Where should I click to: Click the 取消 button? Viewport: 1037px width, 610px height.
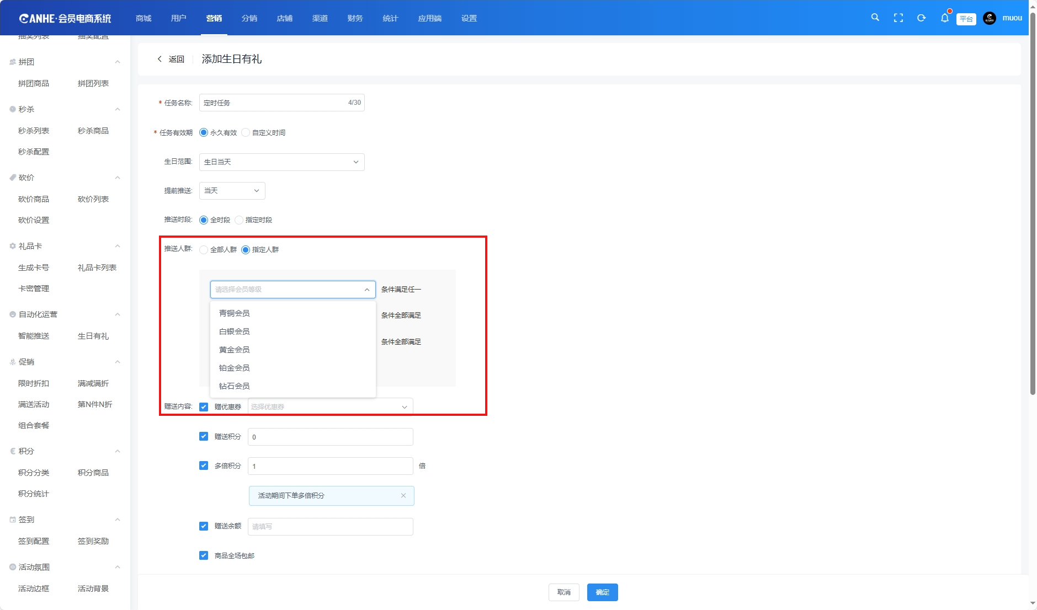563,592
